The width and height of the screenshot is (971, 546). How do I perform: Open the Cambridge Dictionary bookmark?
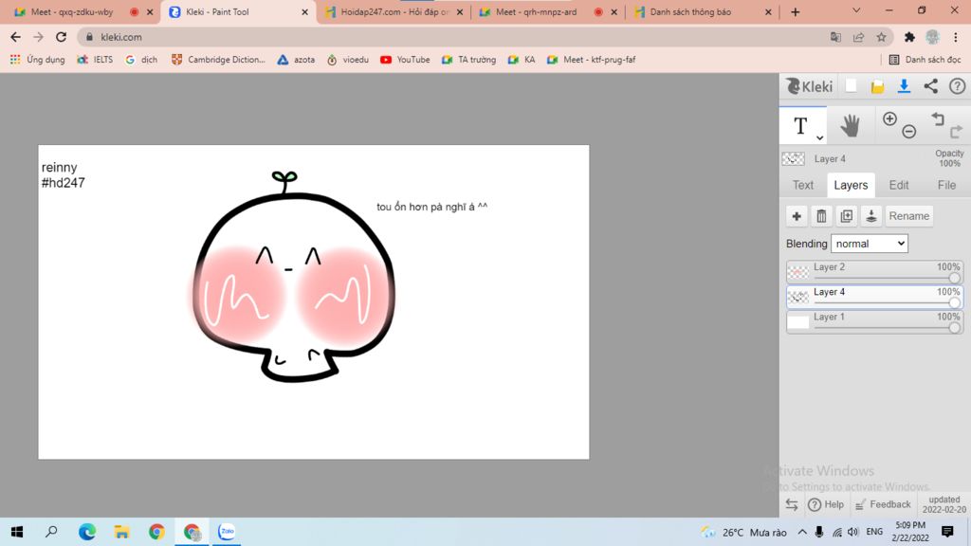click(218, 60)
